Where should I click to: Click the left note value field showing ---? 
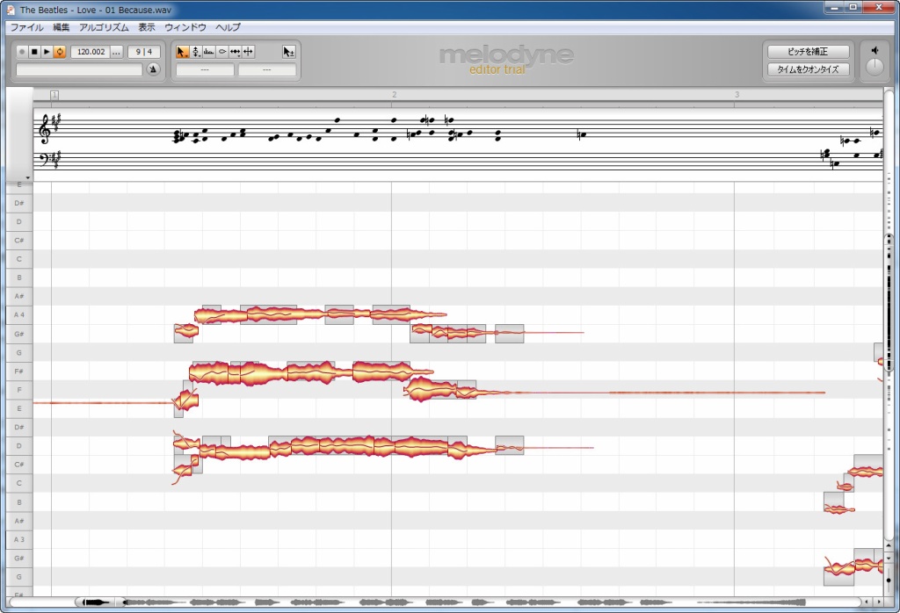point(205,69)
